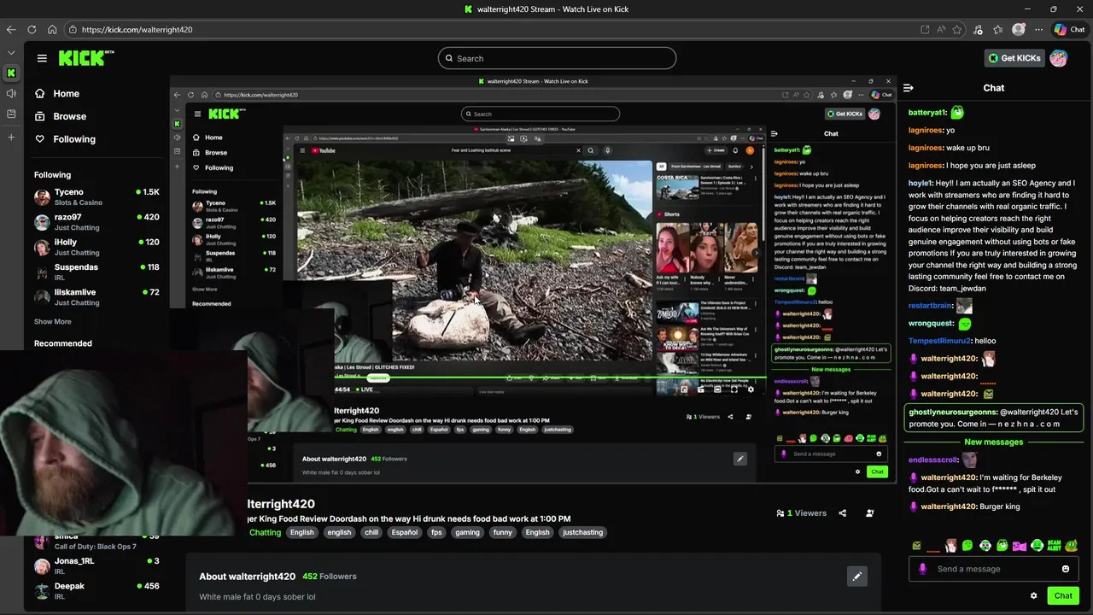Click the Send a message chat field
Screen dimensions: 1093x615
click(995, 569)
